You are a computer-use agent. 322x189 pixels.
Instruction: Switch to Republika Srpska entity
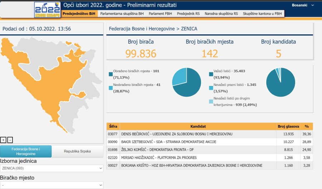point(77,151)
